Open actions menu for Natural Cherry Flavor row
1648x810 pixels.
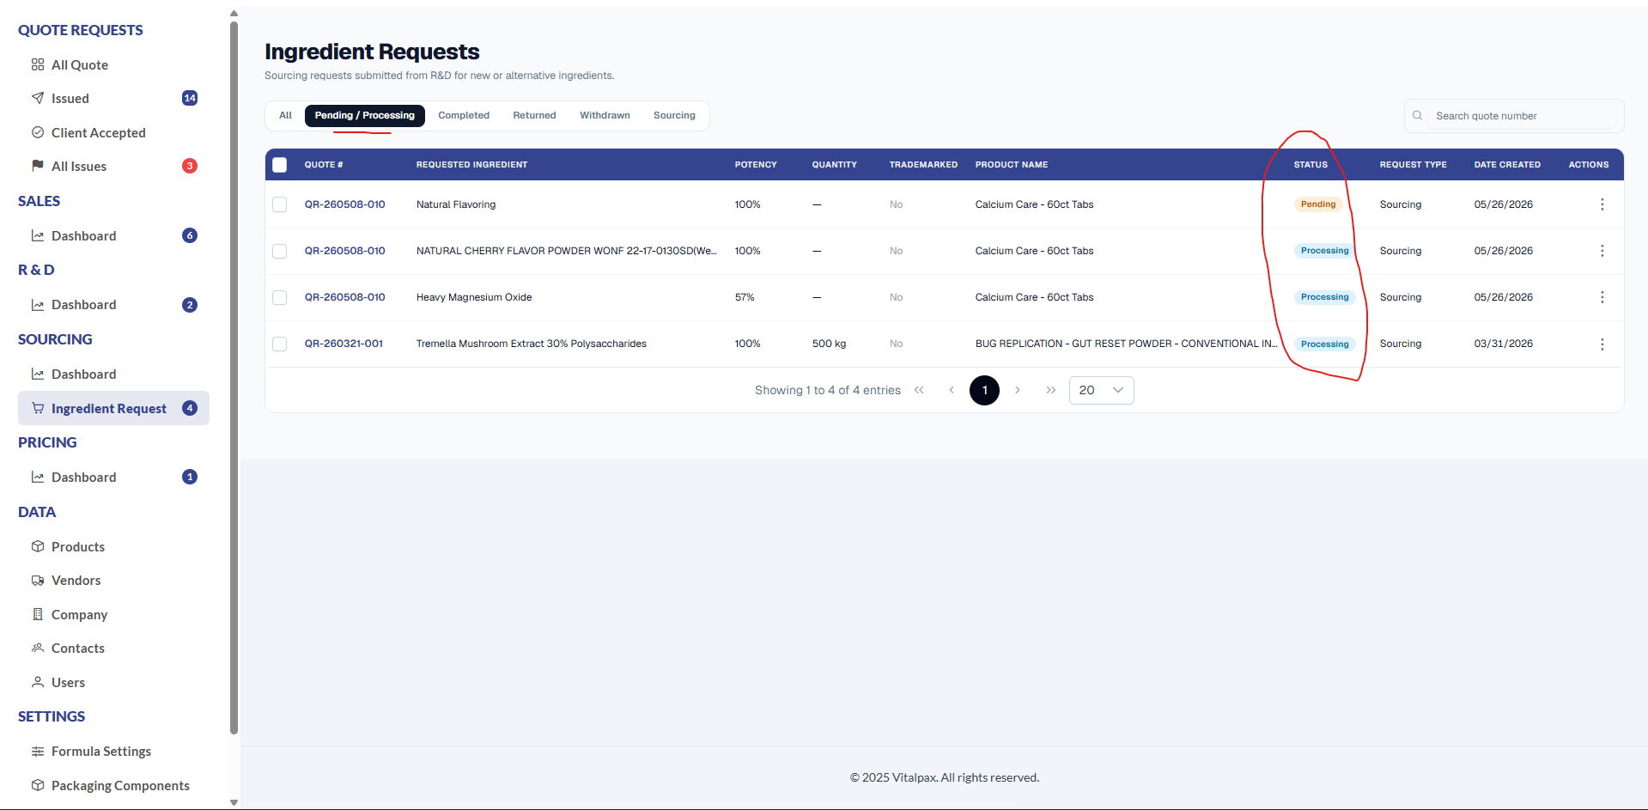[1602, 251]
